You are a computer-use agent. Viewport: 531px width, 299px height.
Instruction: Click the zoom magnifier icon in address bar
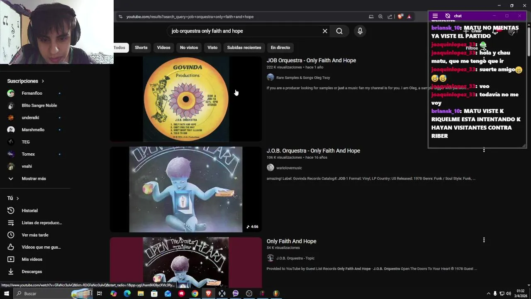pyautogui.click(x=380, y=17)
